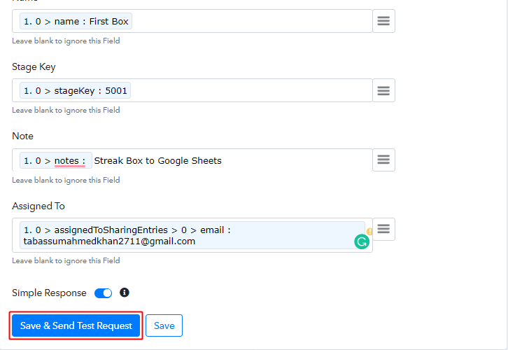The width and height of the screenshot is (508, 350).
Task: Click the Assigned To field label
Action: (38, 206)
